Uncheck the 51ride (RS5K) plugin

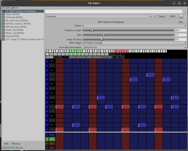point(4,36)
